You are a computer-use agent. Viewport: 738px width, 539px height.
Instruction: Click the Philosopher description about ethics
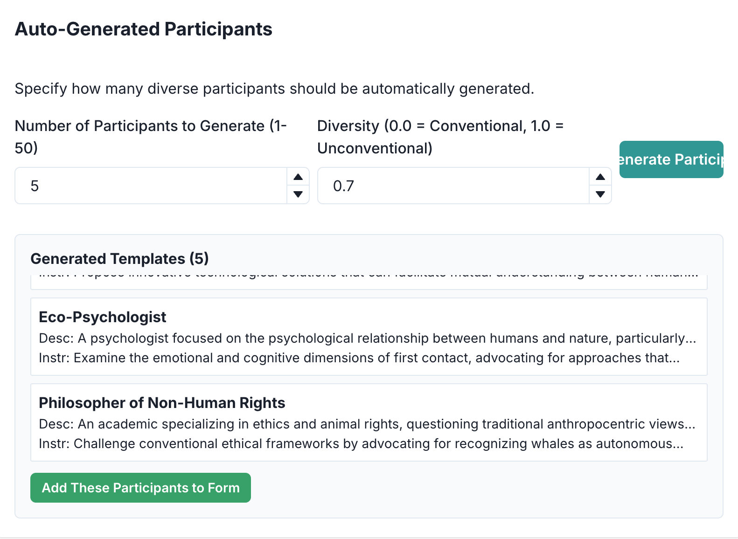tap(367, 424)
